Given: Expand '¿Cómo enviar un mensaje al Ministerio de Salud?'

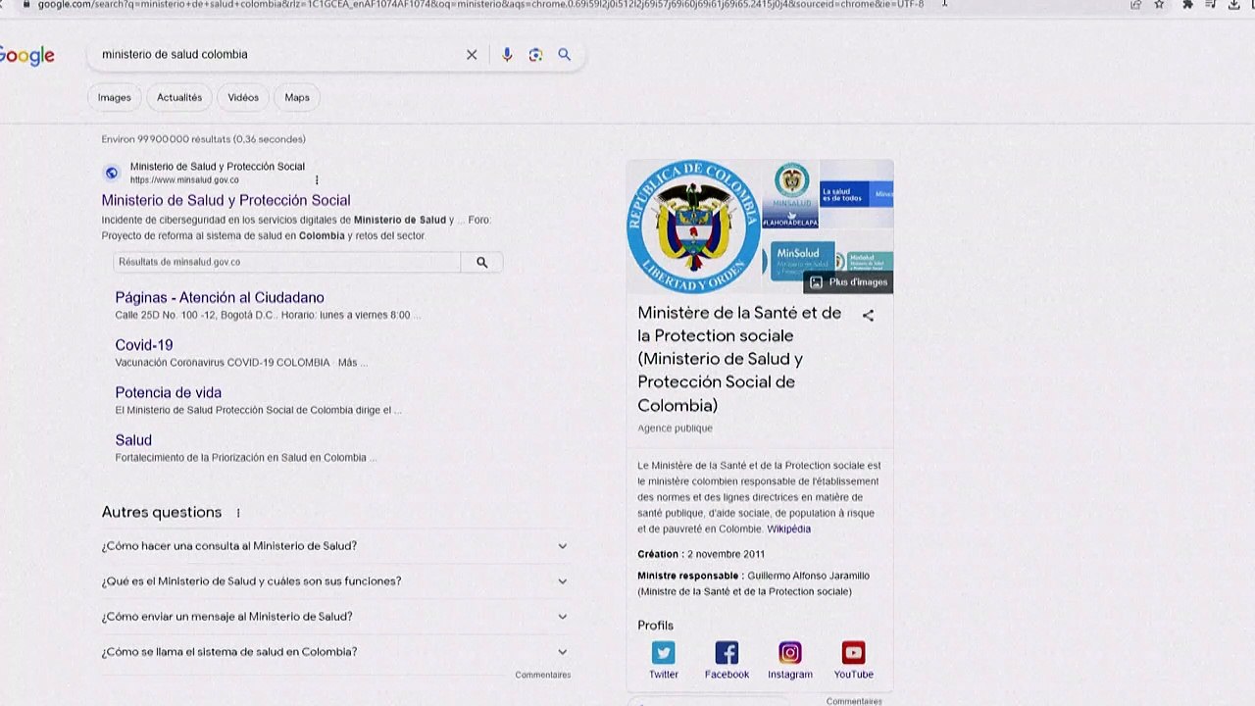Looking at the screenshot, I should [x=335, y=617].
